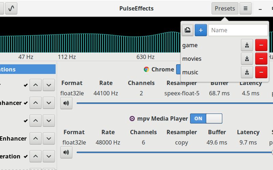Delete the music preset
The width and height of the screenshot is (273, 170).
click(261, 72)
